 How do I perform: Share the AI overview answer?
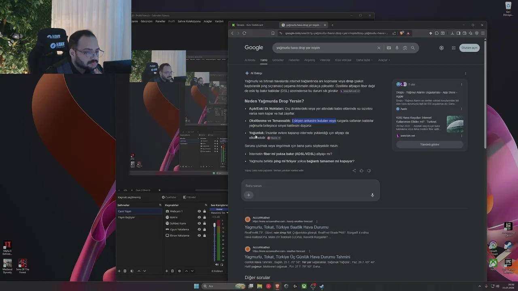[354, 171]
